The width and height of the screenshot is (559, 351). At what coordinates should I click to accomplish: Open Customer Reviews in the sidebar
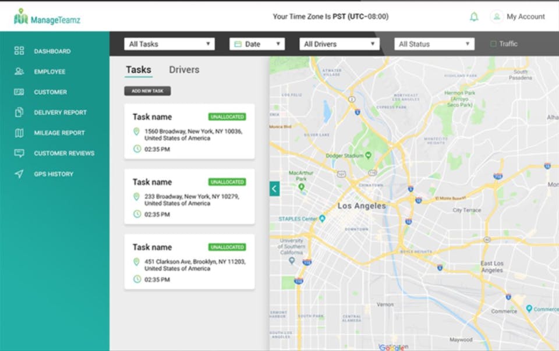pos(64,153)
